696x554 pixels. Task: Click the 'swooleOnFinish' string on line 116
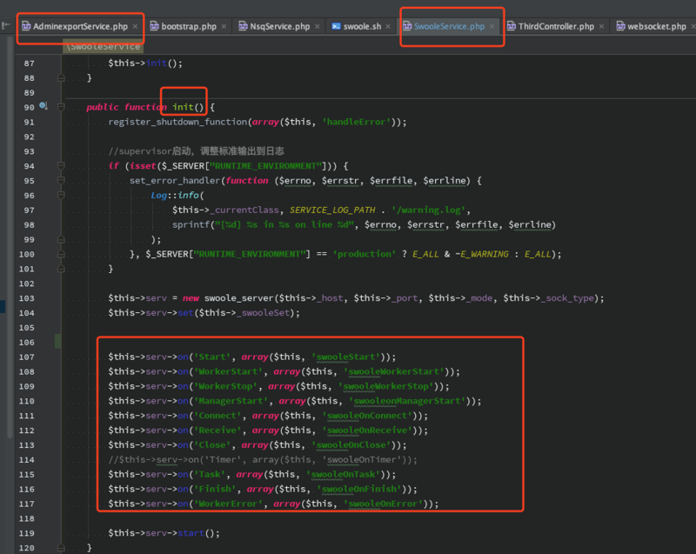coord(359,489)
